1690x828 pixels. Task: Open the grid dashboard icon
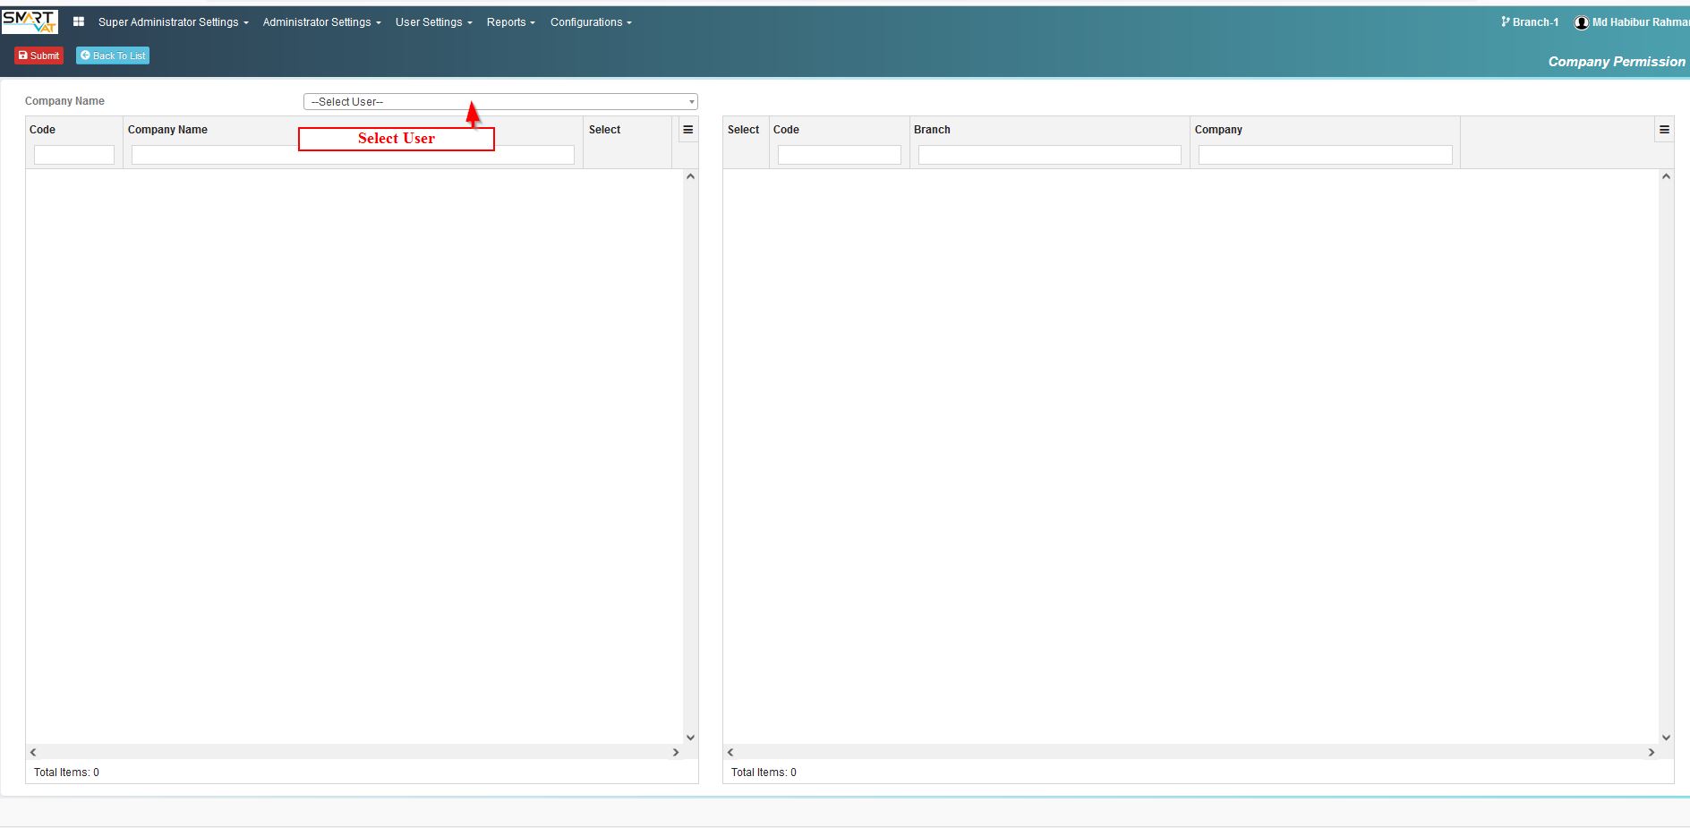coord(79,21)
